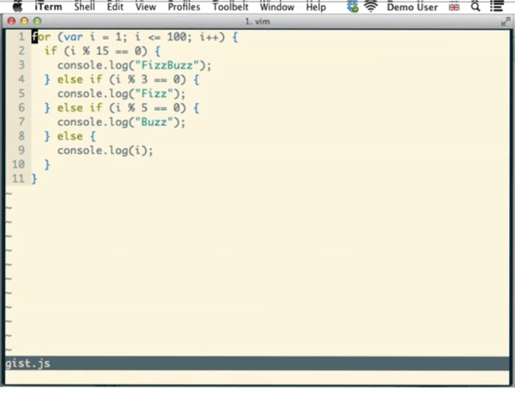
Task: Click the sync status icon in the menu bar
Action: (x=353, y=6)
